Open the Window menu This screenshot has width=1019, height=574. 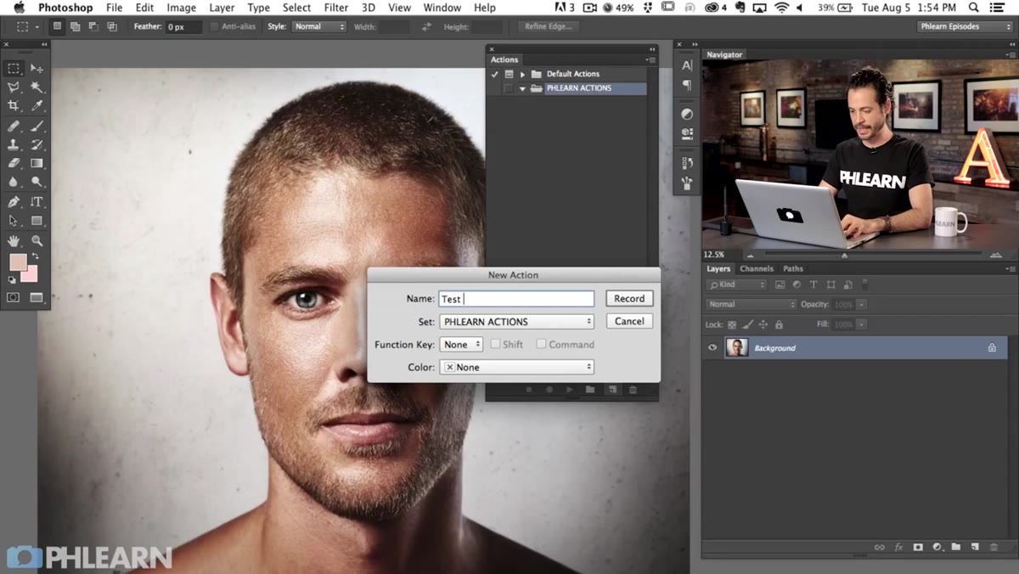(442, 8)
